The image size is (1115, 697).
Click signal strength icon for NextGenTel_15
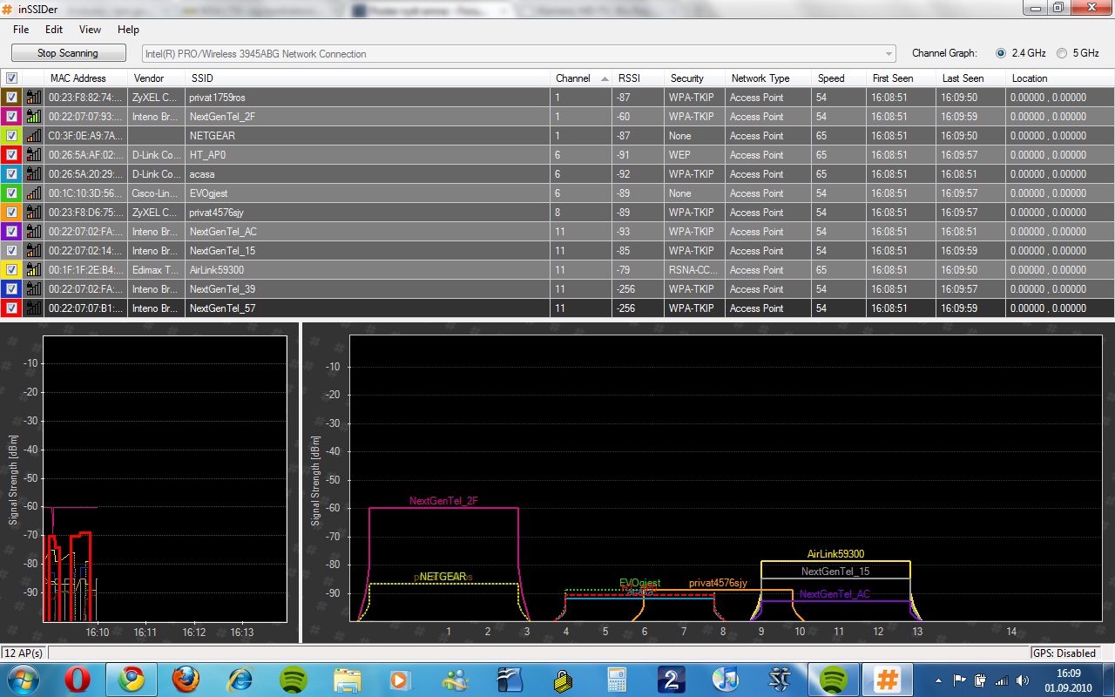pyautogui.click(x=34, y=251)
